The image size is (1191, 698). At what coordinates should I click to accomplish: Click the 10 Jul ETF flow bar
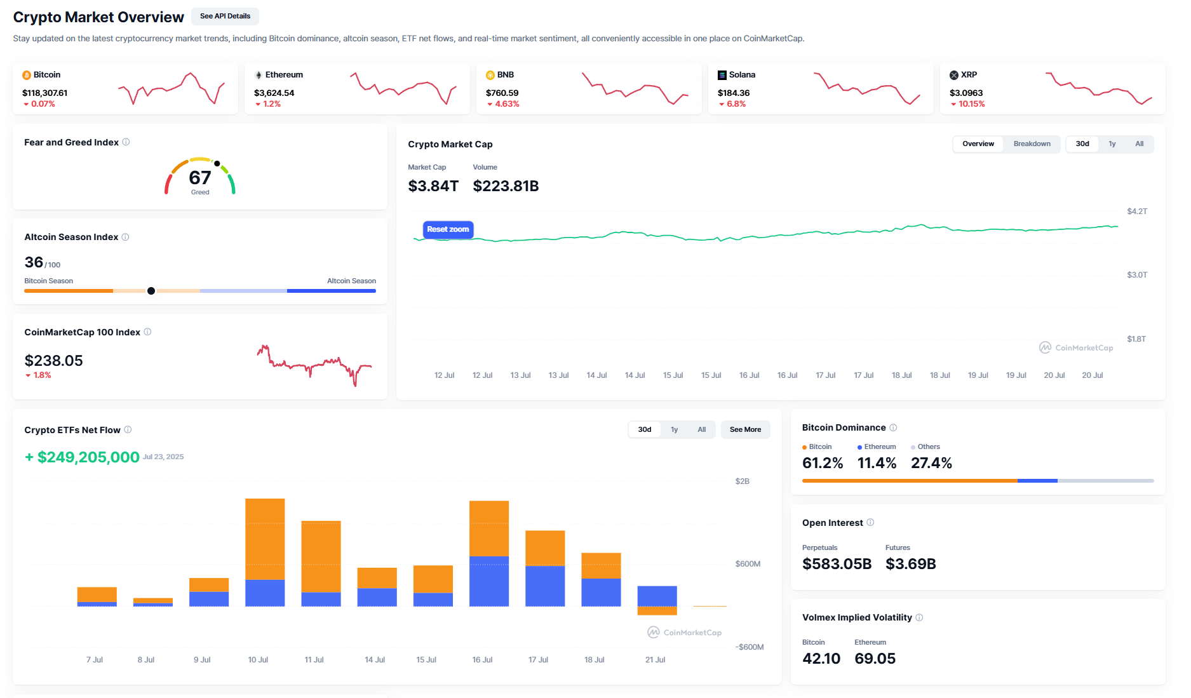265,553
